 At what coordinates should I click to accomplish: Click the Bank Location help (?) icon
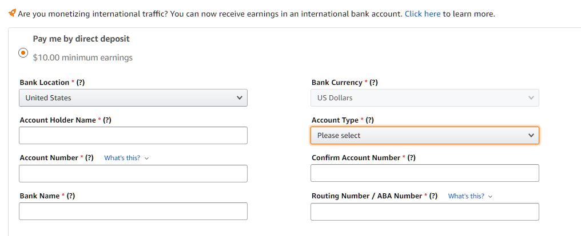click(81, 83)
